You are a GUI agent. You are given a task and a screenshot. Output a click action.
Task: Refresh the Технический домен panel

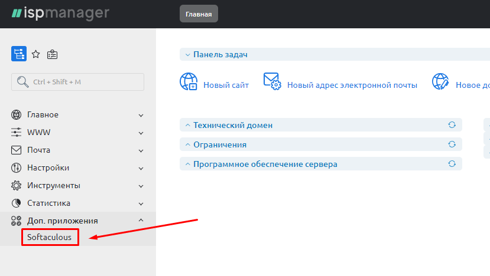tap(452, 125)
